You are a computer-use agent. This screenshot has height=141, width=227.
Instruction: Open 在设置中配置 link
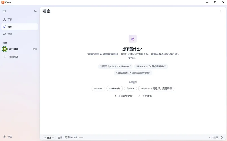pos(123,96)
